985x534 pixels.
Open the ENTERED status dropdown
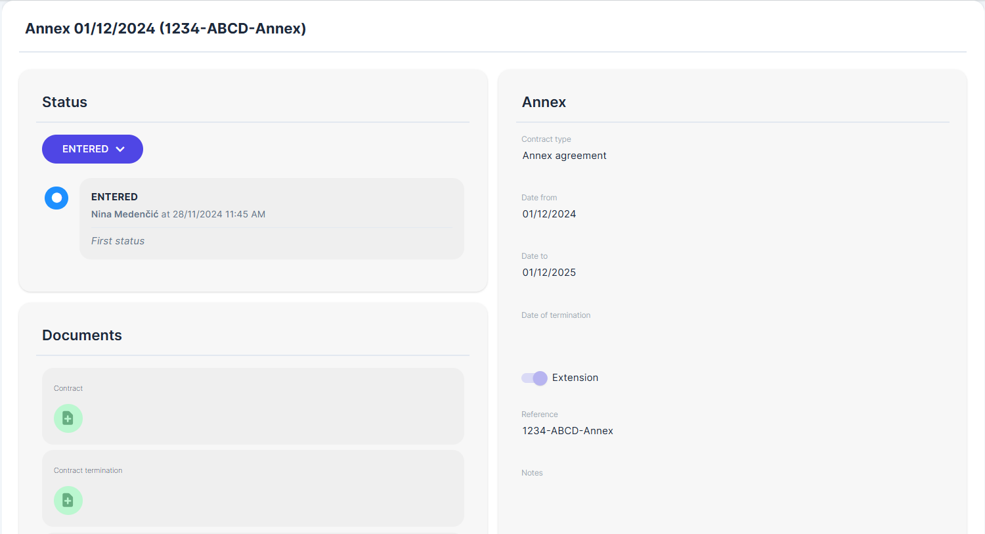coord(93,149)
